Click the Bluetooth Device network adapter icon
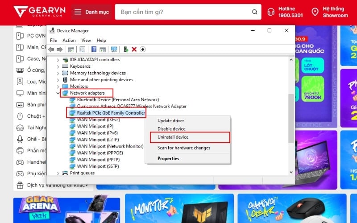The width and height of the screenshot is (357, 223). pos(72,99)
